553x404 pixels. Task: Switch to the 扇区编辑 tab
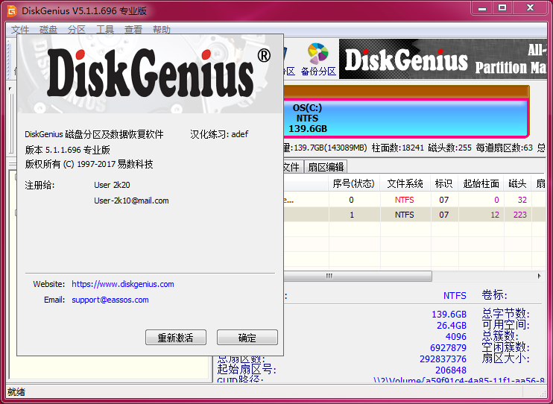[x=326, y=167]
